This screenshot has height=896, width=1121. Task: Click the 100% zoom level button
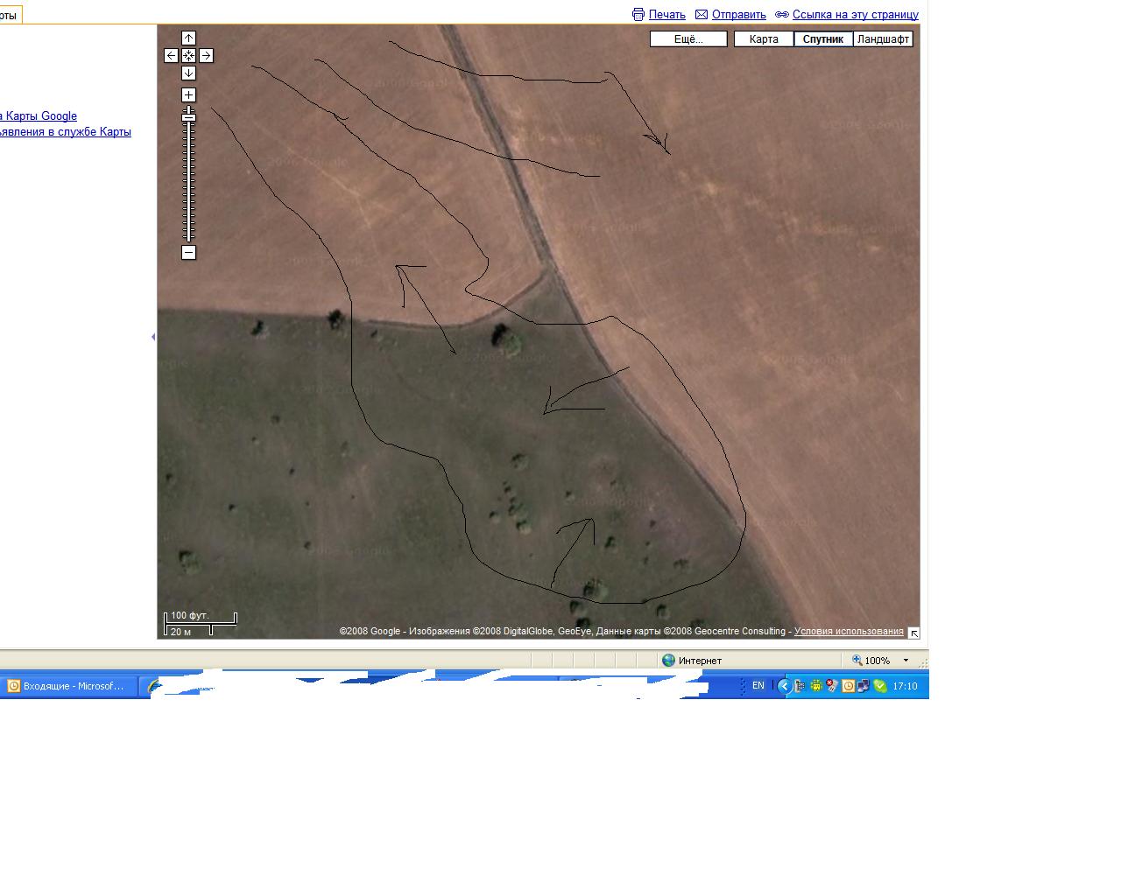click(x=871, y=661)
